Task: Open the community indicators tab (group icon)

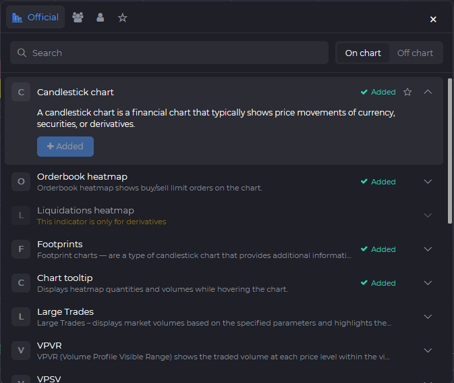Action: [x=78, y=18]
